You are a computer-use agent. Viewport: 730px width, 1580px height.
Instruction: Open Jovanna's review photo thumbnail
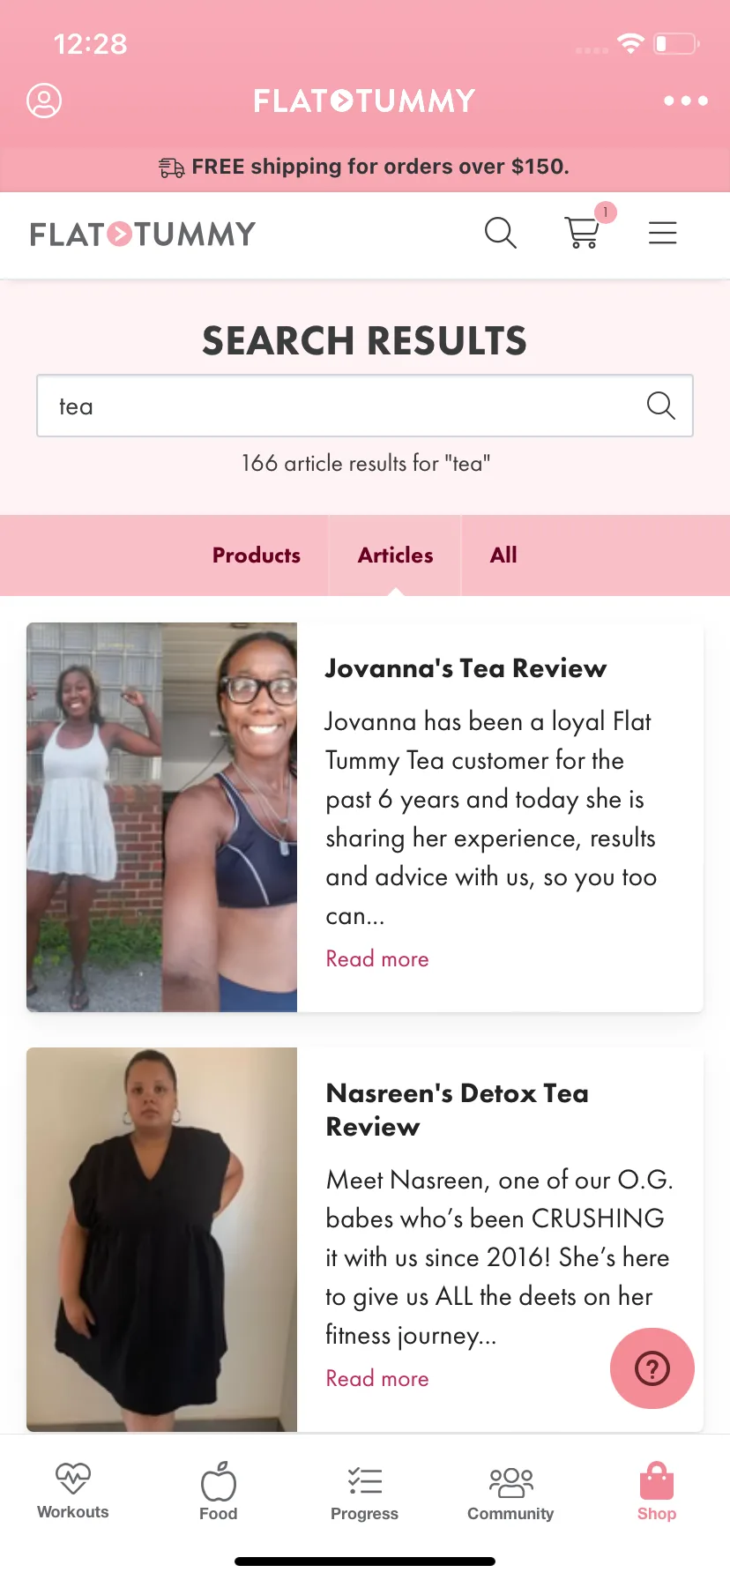click(x=162, y=817)
